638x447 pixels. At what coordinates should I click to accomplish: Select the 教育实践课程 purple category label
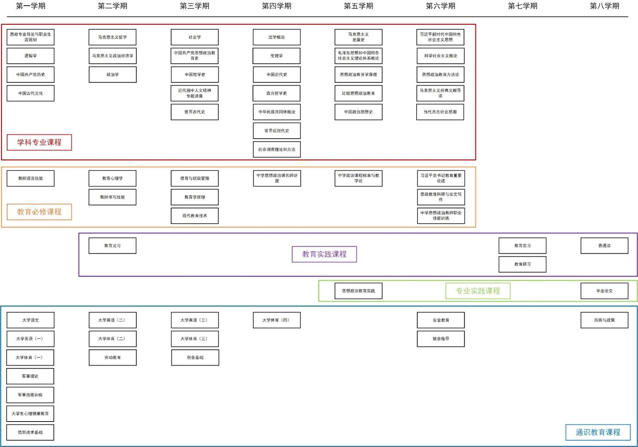[x=324, y=254]
